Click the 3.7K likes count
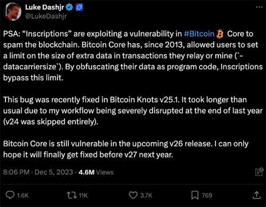 (x=146, y=195)
